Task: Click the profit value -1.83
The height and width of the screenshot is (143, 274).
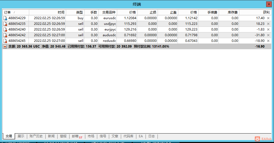Action: pyautogui.click(x=260, y=29)
